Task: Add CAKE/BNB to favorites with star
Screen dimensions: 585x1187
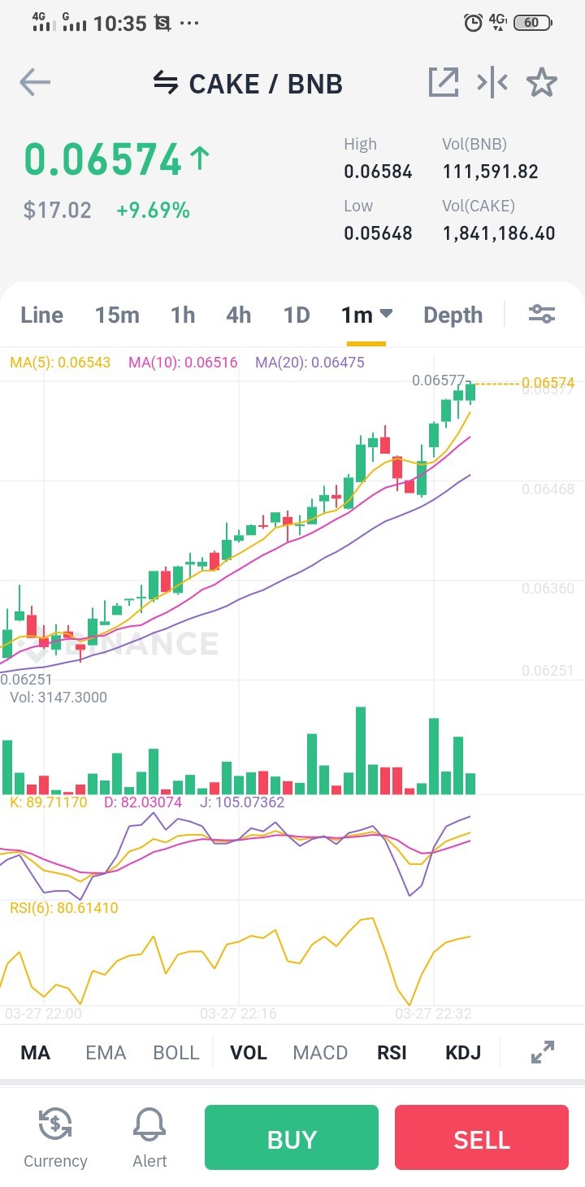Action: (542, 82)
